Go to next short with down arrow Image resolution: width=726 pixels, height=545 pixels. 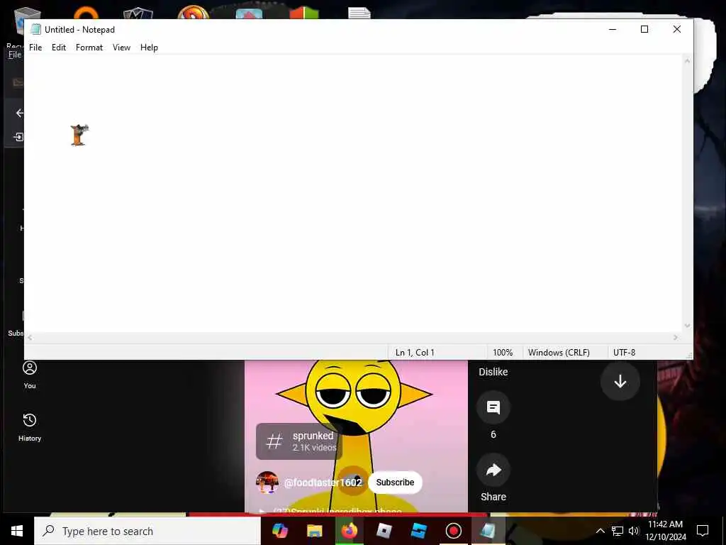point(620,381)
